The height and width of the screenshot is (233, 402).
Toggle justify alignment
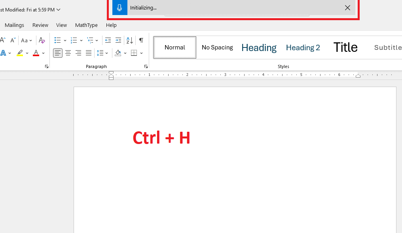coord(89,53)
